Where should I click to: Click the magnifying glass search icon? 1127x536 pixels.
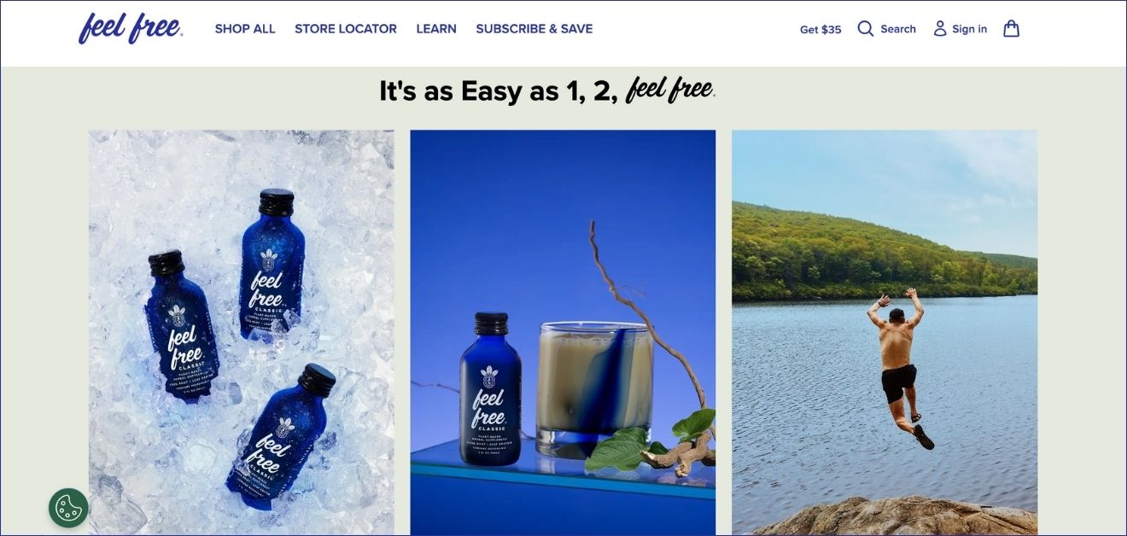866,29
